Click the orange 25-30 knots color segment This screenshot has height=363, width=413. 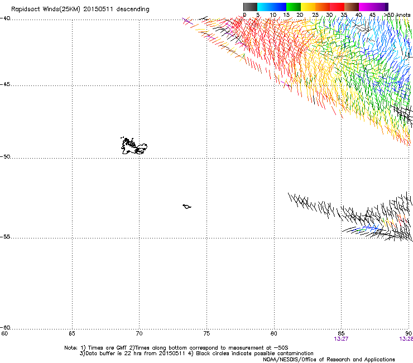coord(323,7)
